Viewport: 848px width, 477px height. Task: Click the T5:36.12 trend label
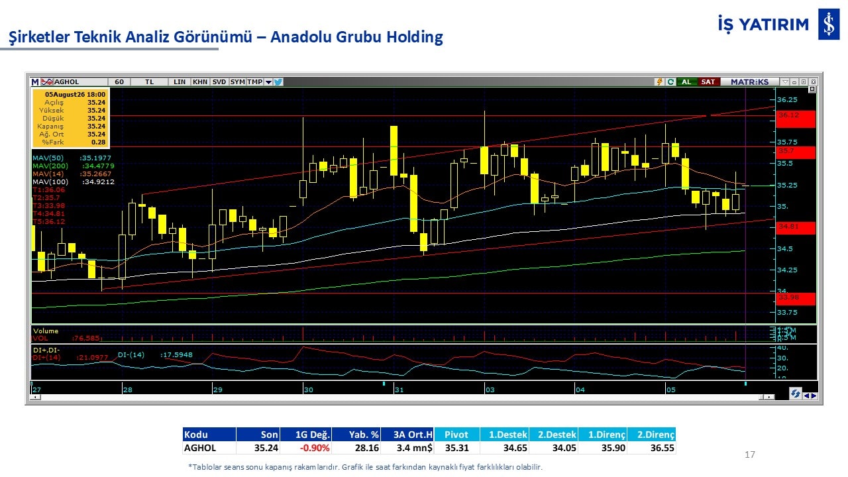49,221
